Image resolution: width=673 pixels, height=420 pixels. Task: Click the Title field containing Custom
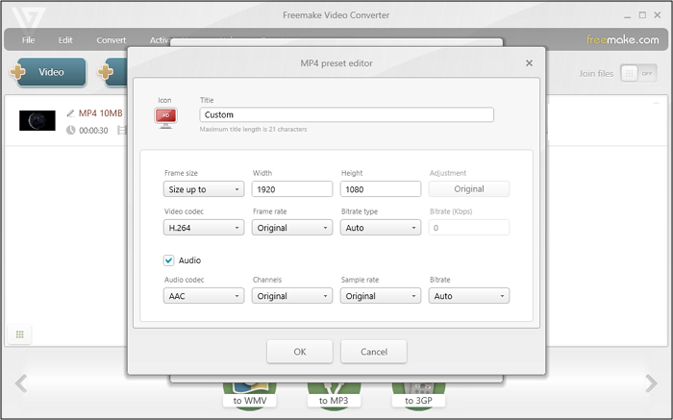(346, 114)
